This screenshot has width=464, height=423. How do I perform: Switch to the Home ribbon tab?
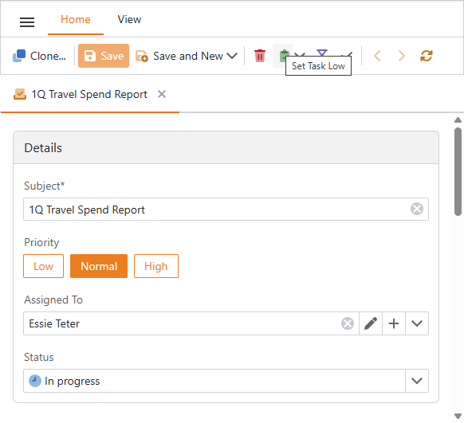tap(76, 19)
